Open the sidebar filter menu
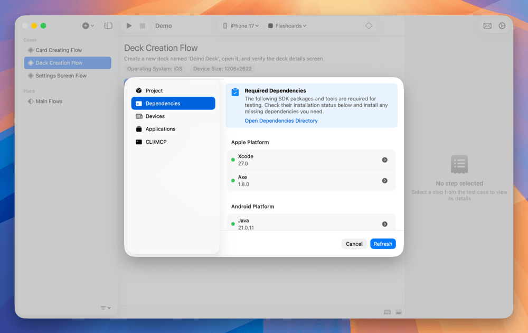The image size is (528, 333). tap(106, 308)
